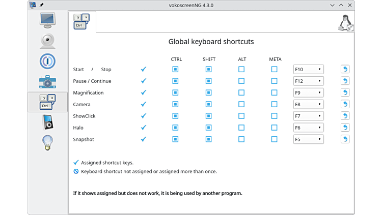383x215 pixels.
Task: Uncheck CTRL for Start / Stop
Action: click(175, 69)
